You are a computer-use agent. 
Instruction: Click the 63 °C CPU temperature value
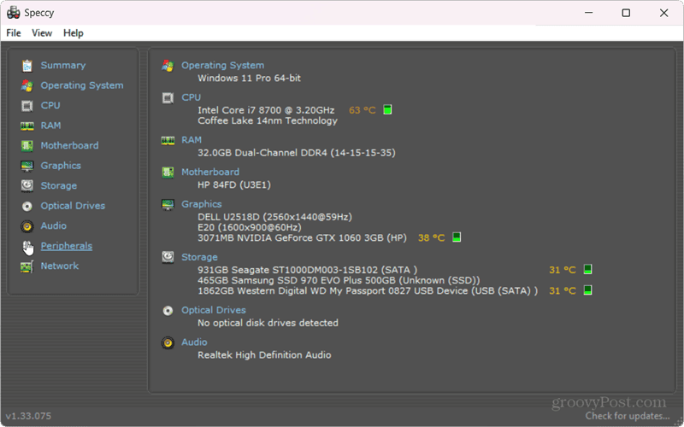tap(362, 110)
